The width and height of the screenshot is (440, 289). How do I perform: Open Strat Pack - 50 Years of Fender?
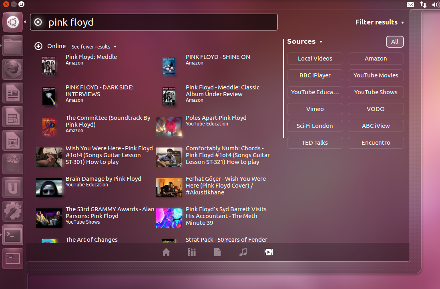(227, 240)
